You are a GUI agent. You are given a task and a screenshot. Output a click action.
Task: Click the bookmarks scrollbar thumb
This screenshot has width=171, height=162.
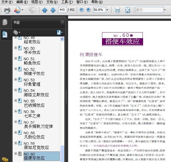point(62,154)
